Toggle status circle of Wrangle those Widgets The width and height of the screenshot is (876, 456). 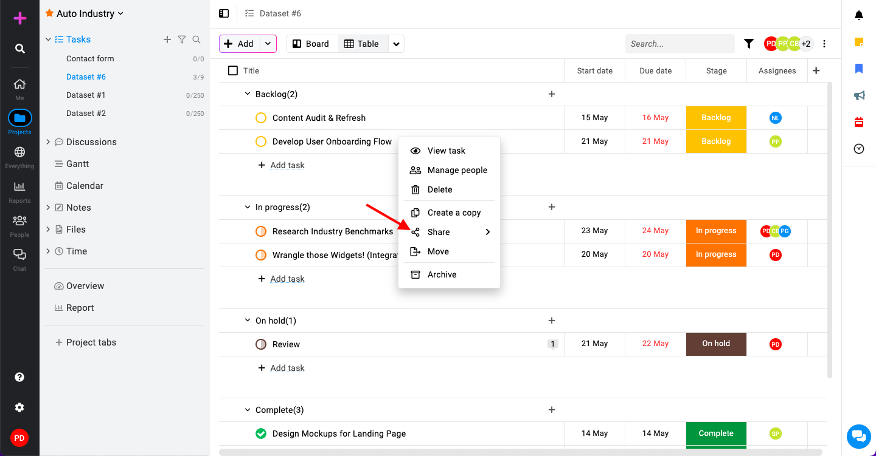261,255
